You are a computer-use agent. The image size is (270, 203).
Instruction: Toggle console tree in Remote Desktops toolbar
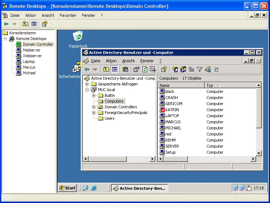coord(34,24)
